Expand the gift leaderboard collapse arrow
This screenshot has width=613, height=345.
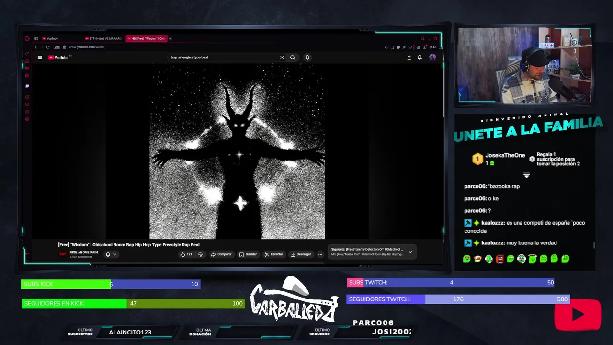[x=526, y=175]
